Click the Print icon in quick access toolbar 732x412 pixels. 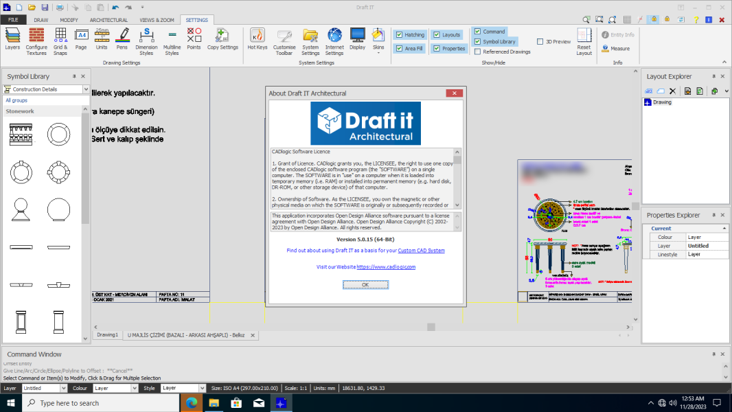click(60, 7)
